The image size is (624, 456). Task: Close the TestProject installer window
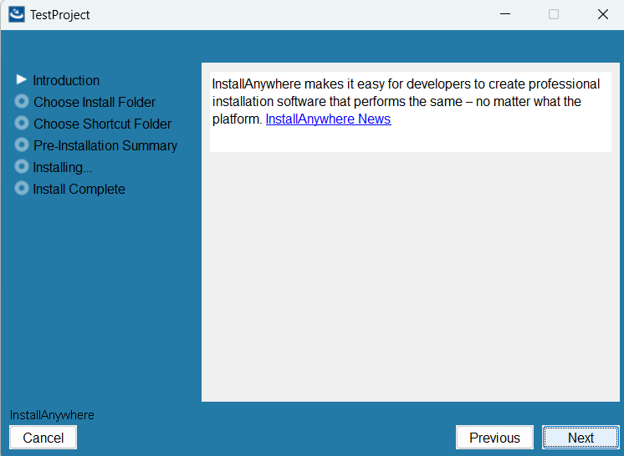602,14
